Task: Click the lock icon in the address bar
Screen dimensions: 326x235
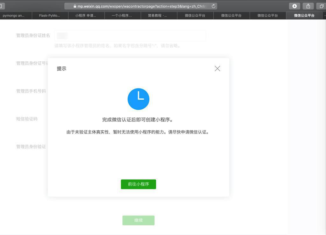Action: [75, 6]
